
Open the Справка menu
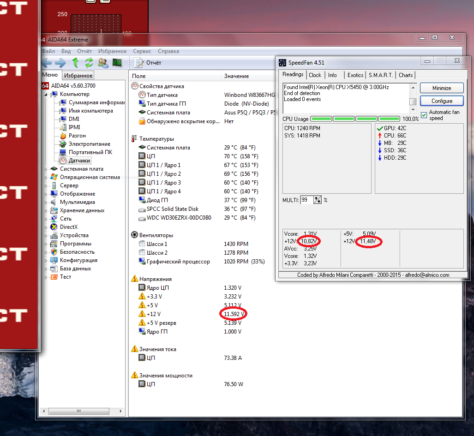[x=168, y=51]
